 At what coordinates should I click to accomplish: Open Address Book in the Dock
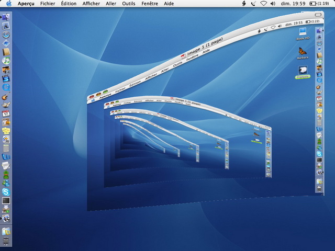tap(6, 52)
